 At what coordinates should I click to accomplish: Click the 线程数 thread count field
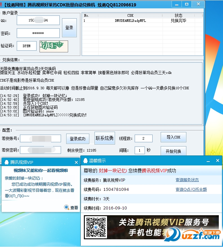click(143, 138)
